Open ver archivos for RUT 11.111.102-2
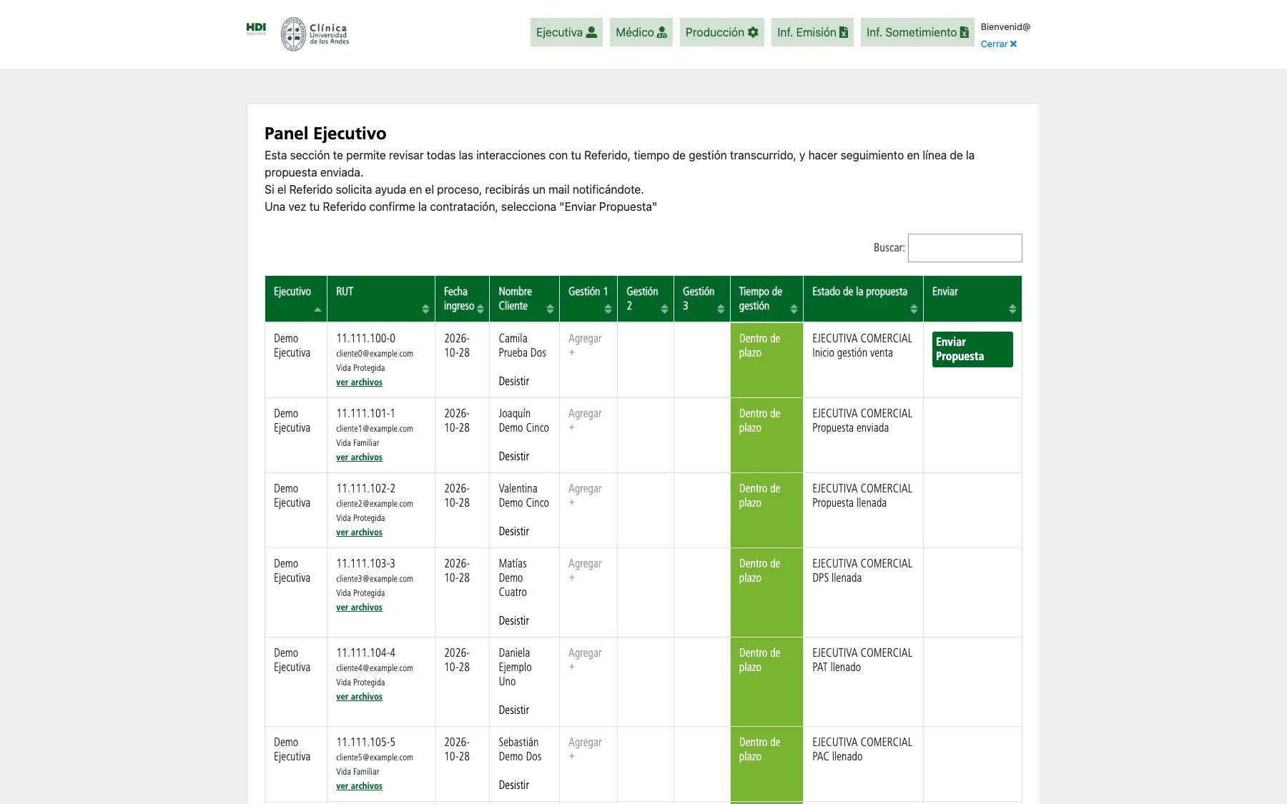The width and height of the screenshot is (1287, 804). [x=359, y=532]
